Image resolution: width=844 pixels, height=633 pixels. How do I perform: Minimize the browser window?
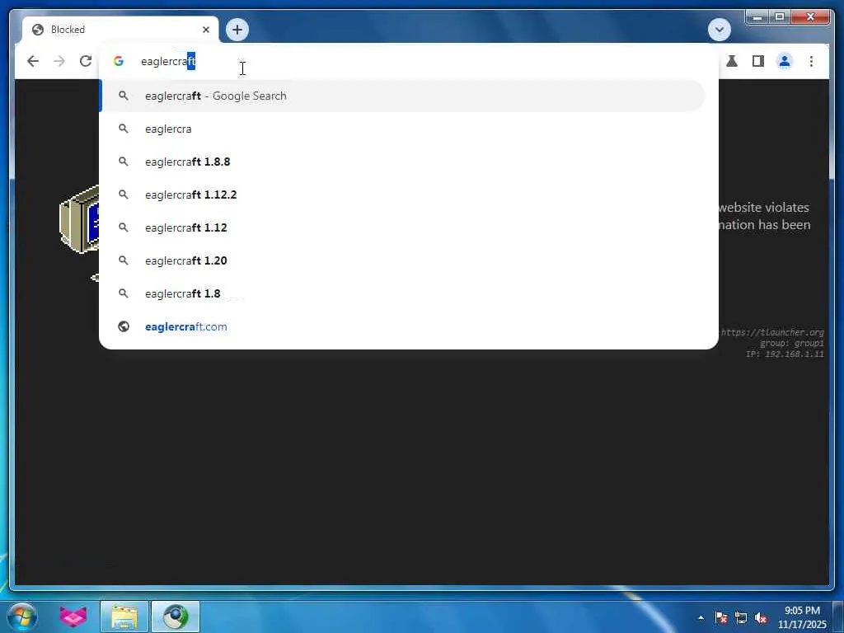click(757, 17)
